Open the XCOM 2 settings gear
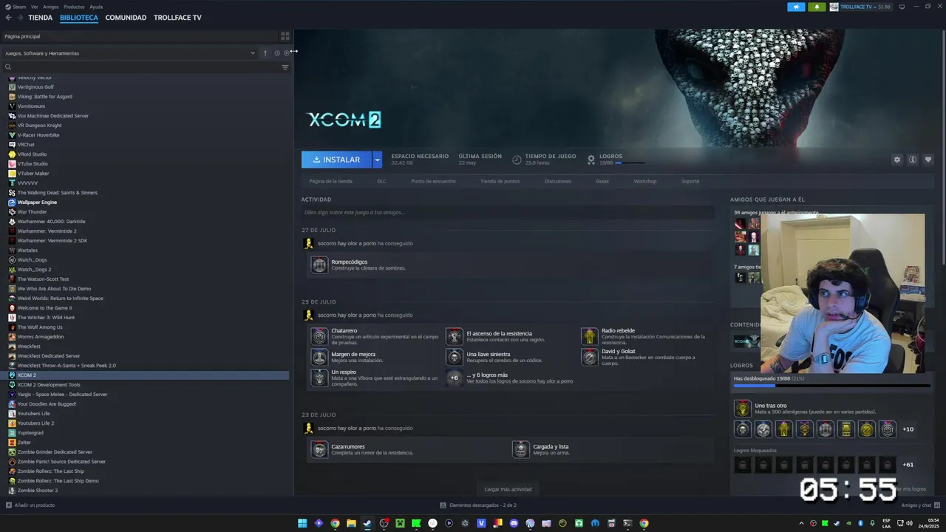 pos(897,160)
